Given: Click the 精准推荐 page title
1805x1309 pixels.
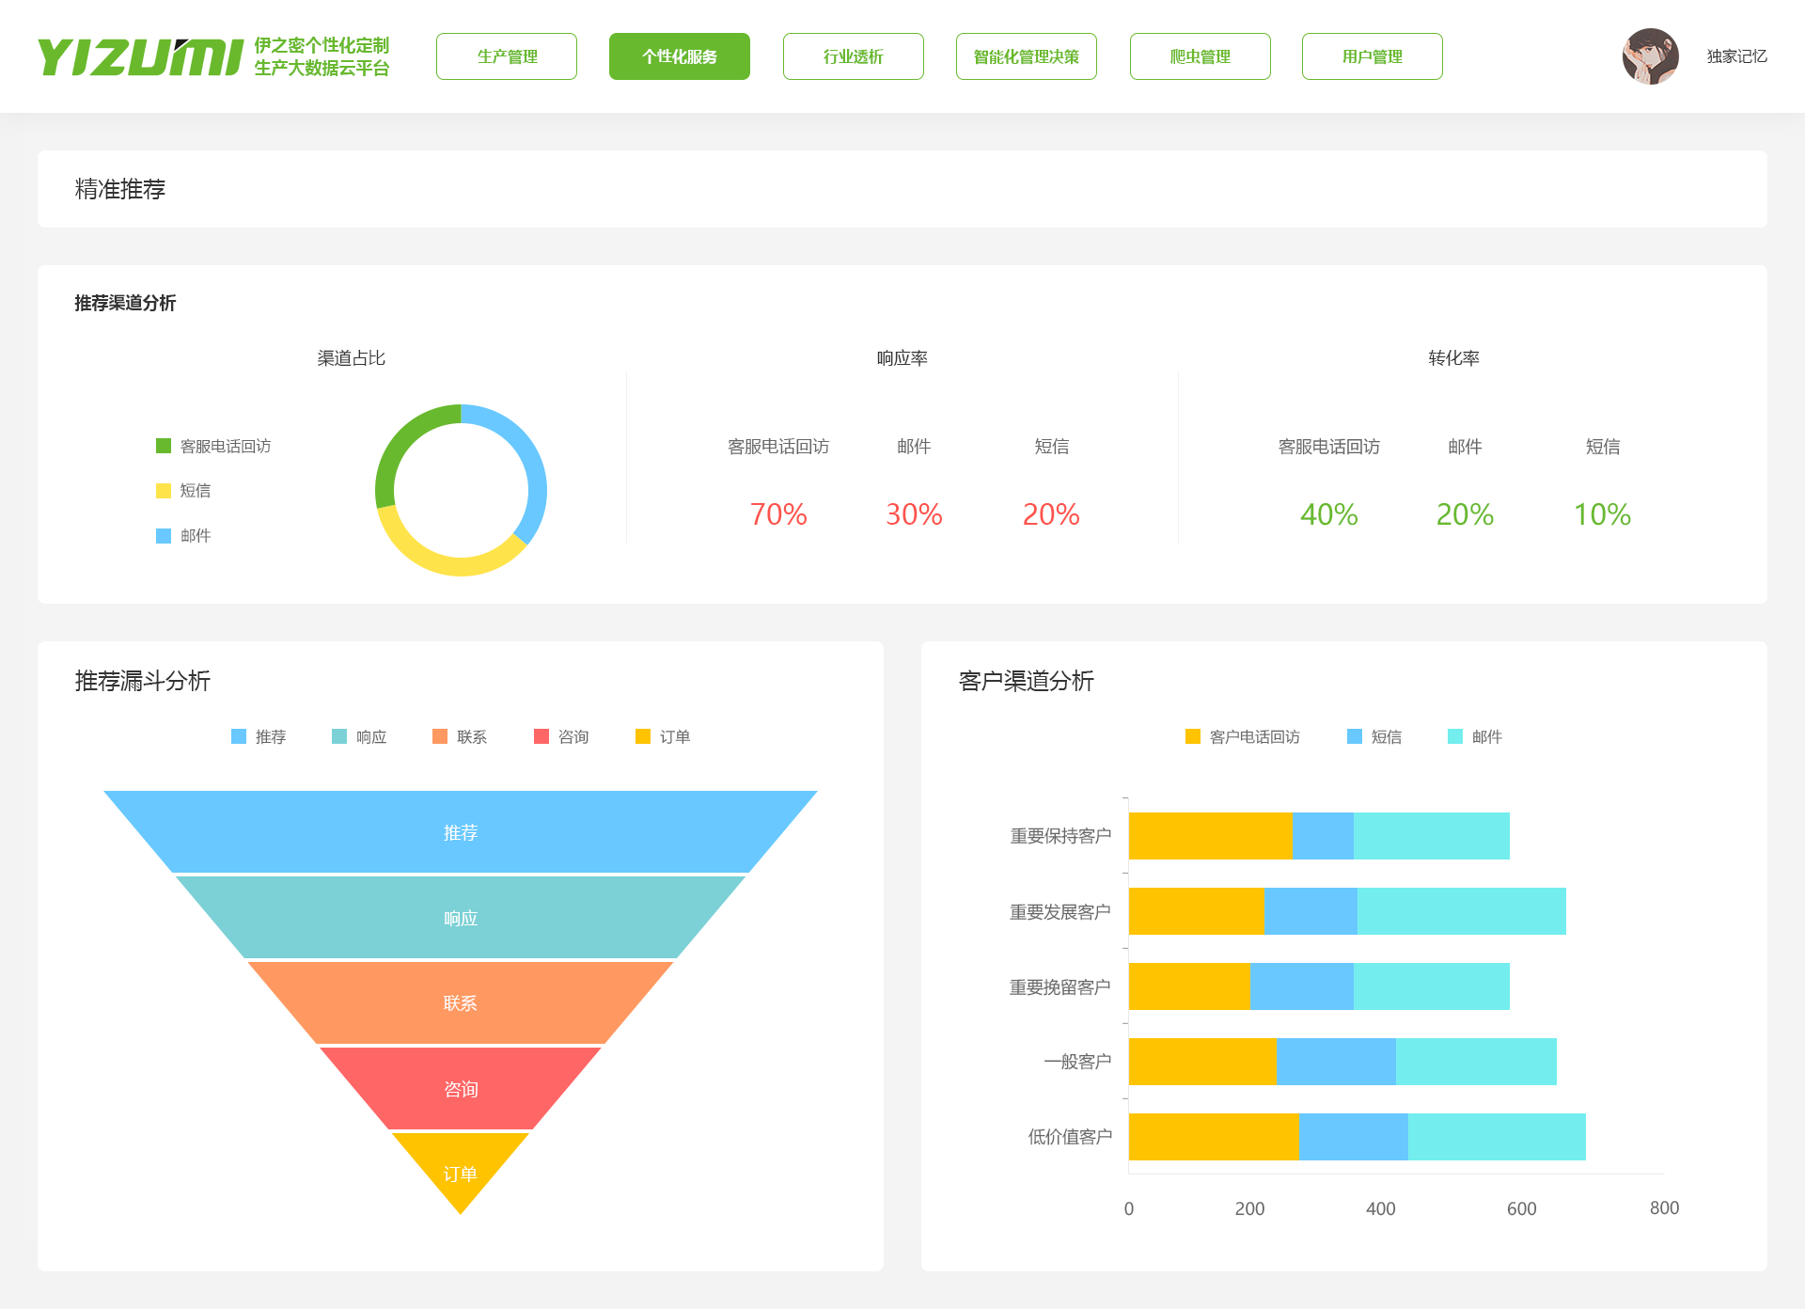Looking at the screenshot, I should 120,189.
